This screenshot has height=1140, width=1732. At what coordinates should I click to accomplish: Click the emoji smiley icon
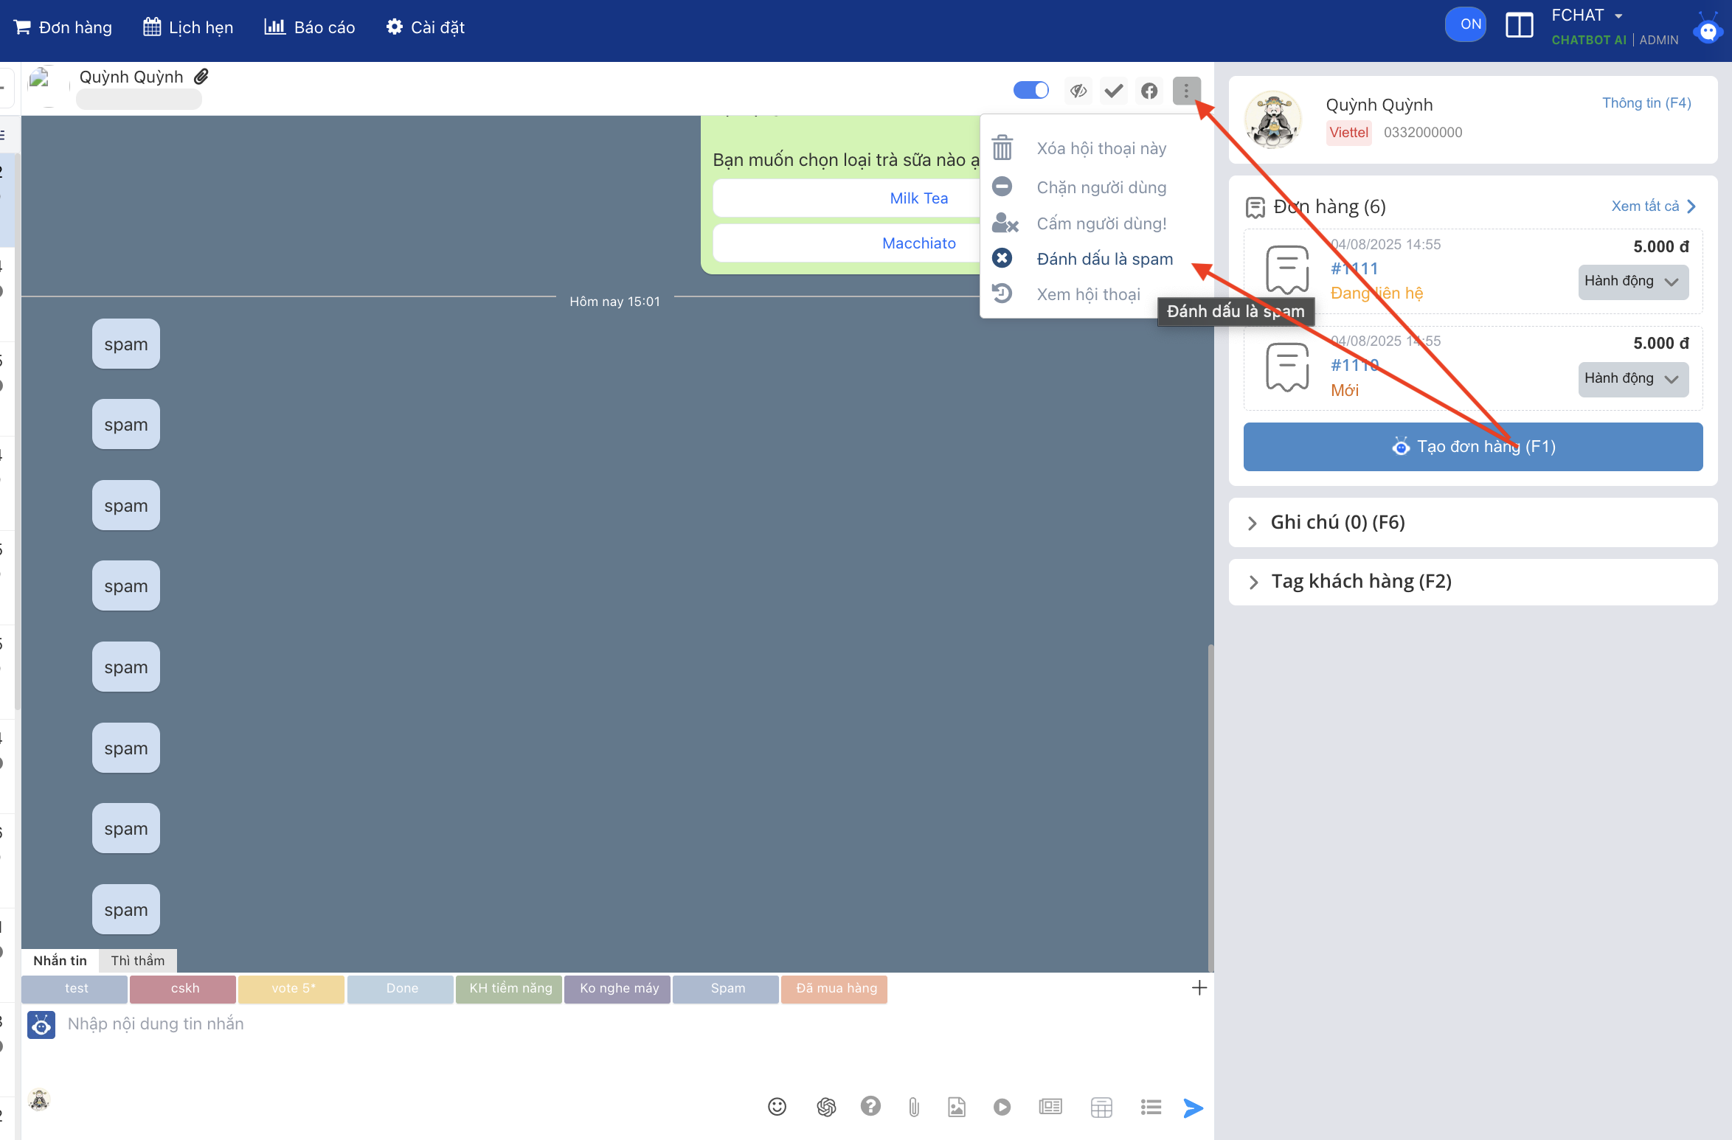pyautogui.click(x=777, y=1107)
